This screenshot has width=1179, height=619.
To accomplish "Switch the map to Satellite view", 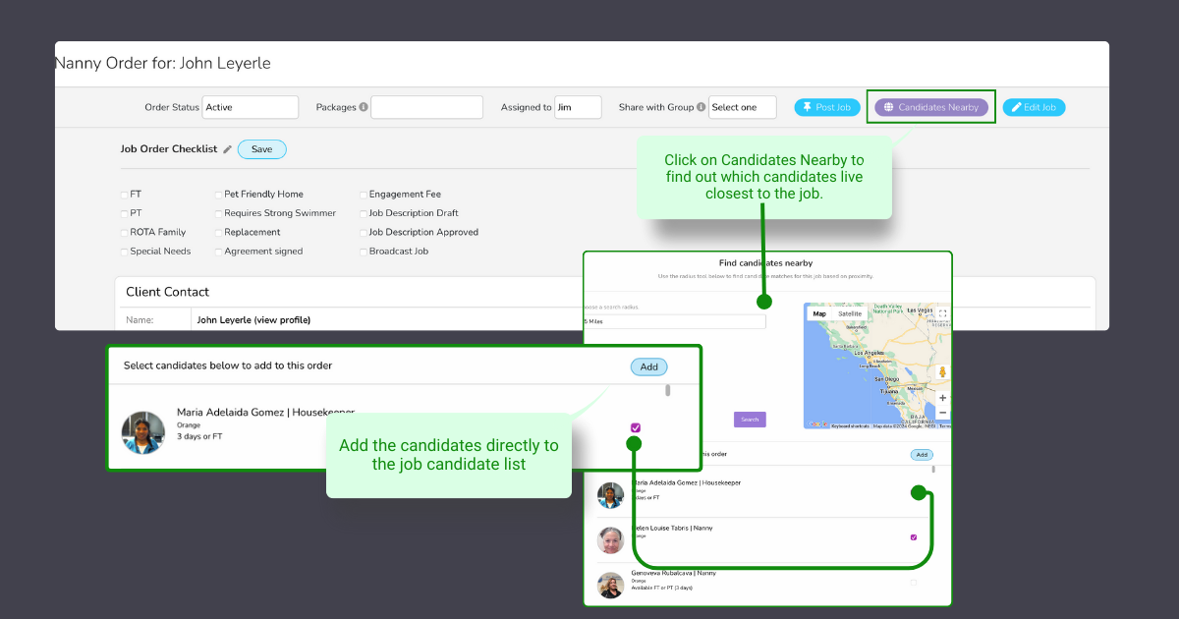I will click(x=850, y=313).
